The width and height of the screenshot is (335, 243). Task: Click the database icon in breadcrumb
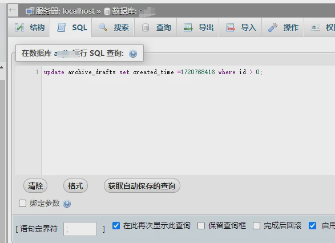[107, 11]
